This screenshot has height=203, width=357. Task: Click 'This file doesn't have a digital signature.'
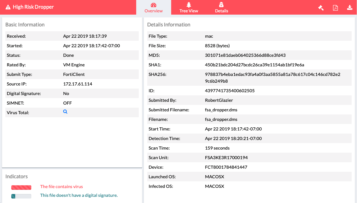click(x=79, y=195)
